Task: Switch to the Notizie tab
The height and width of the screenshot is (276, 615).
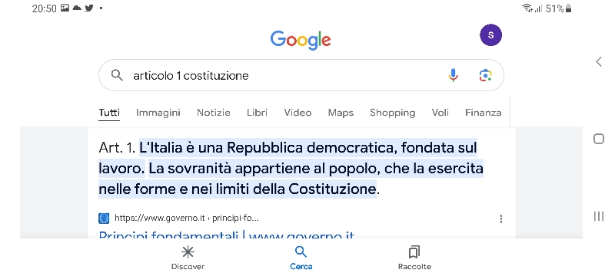Action: click(214, 113)
